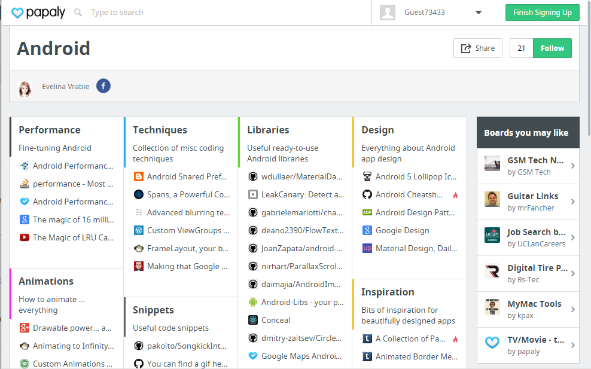Screen dimensions: 591x369
Task: Click the Finish Signing Up button
Action: 542,13
